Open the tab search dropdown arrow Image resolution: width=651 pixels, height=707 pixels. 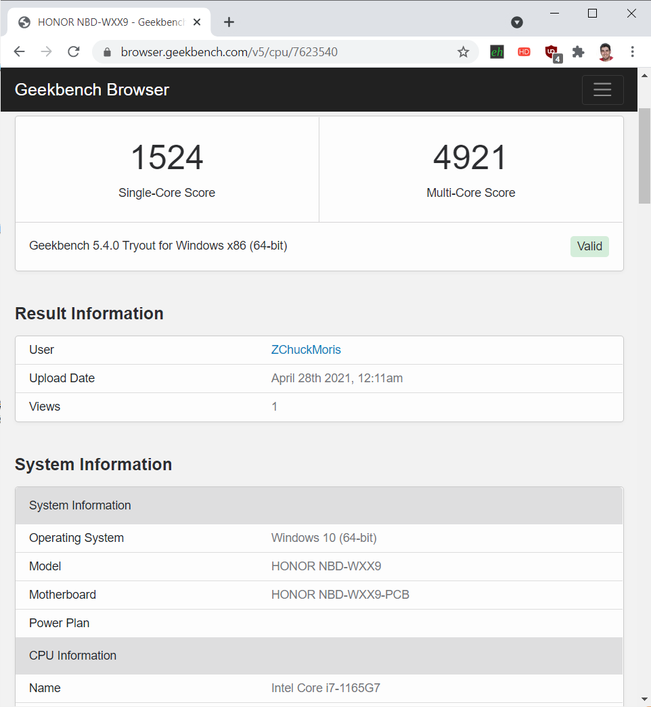point(517,22)
